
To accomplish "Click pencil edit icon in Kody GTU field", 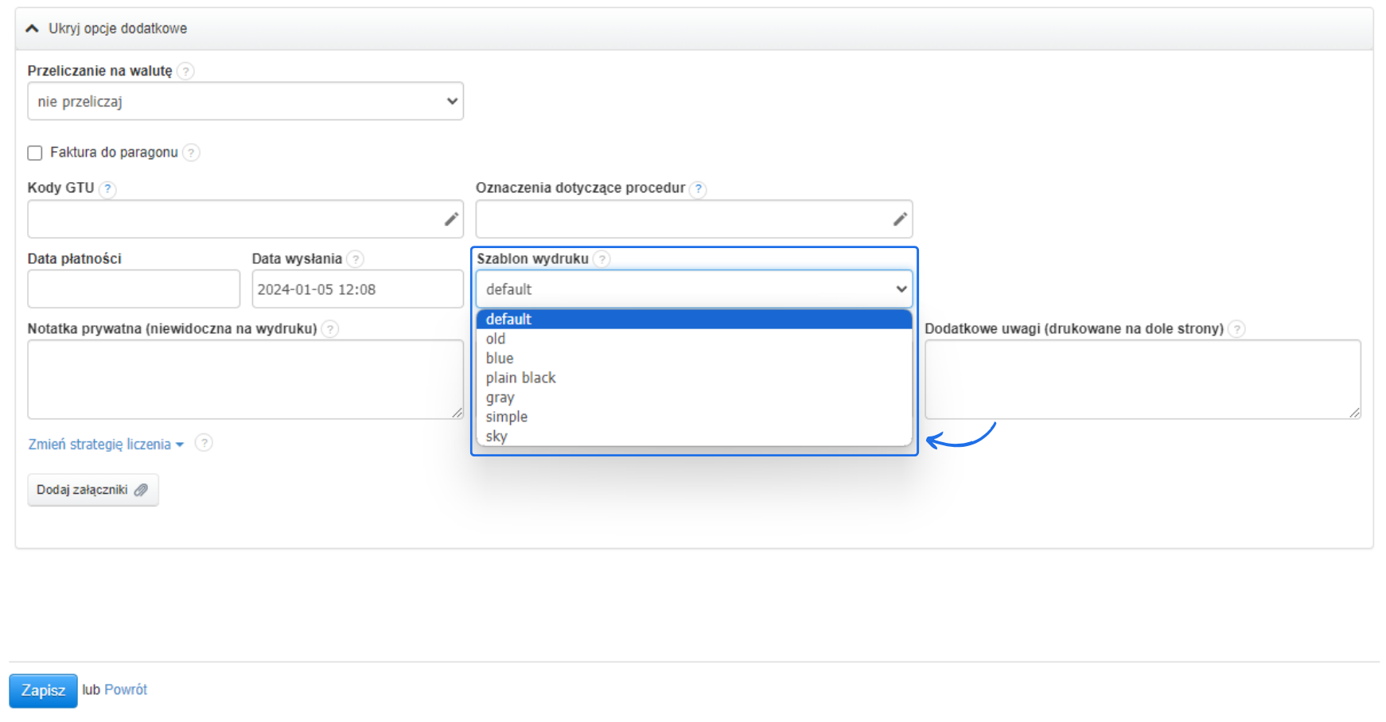I will pos(451,219).
